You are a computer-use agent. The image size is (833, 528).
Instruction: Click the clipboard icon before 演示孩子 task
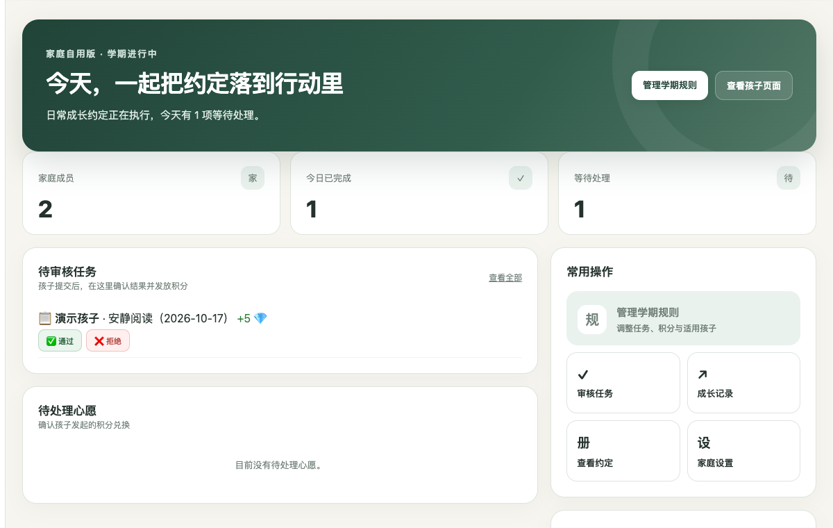(45, 318)
